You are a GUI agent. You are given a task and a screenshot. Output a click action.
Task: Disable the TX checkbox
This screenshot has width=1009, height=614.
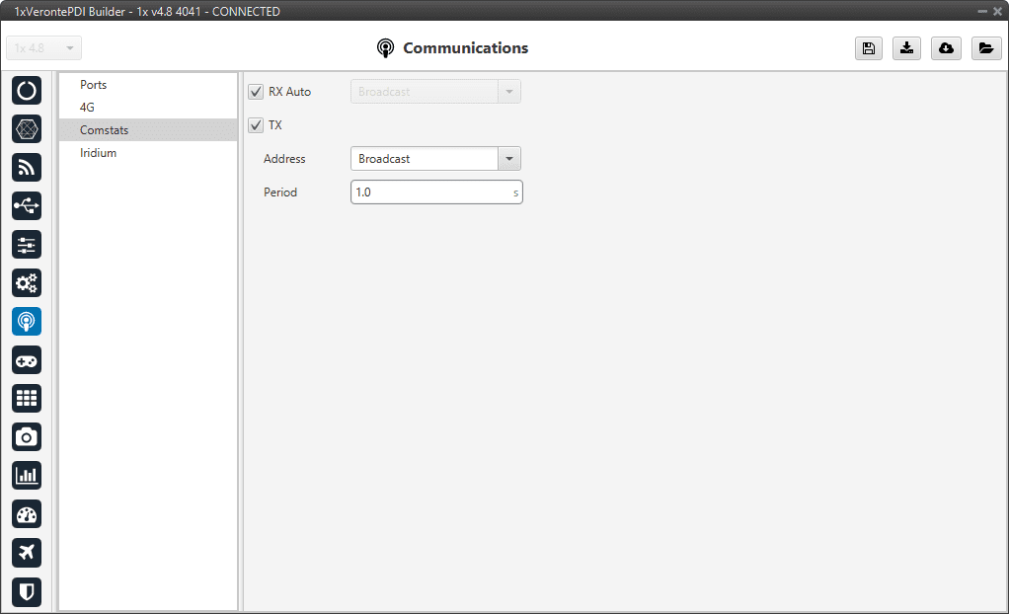click(256, 125)
